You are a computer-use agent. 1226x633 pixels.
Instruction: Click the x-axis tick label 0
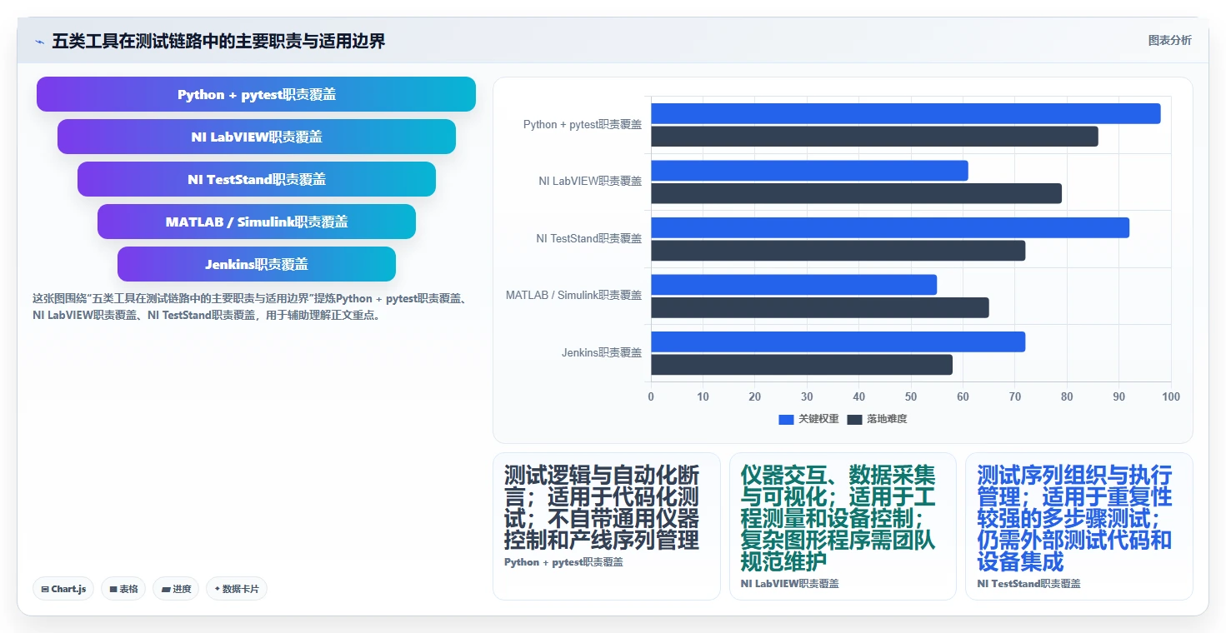[651, 396]
